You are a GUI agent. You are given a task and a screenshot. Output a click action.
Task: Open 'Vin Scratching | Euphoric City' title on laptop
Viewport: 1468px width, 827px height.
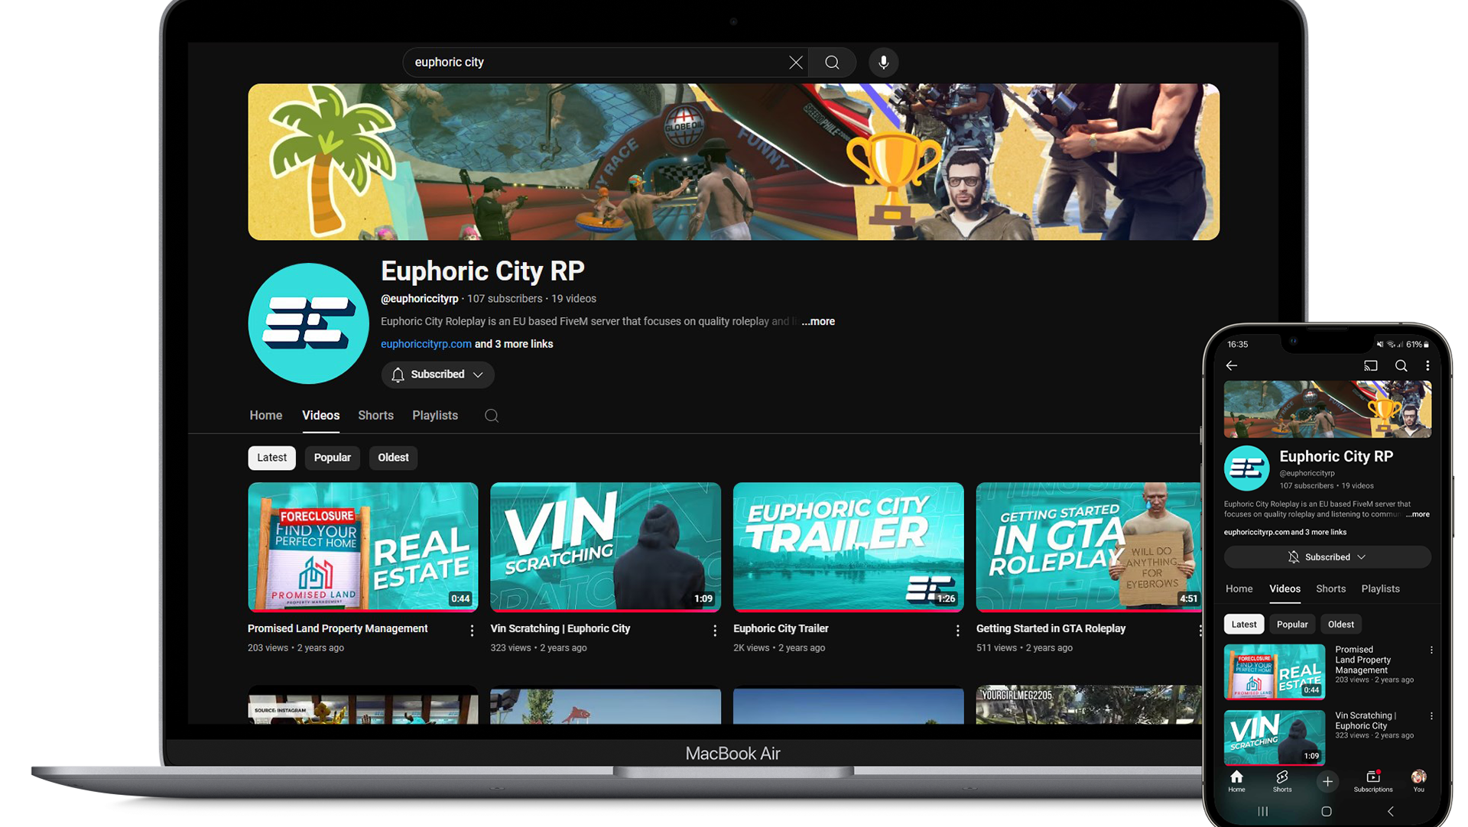coord(560,629)
